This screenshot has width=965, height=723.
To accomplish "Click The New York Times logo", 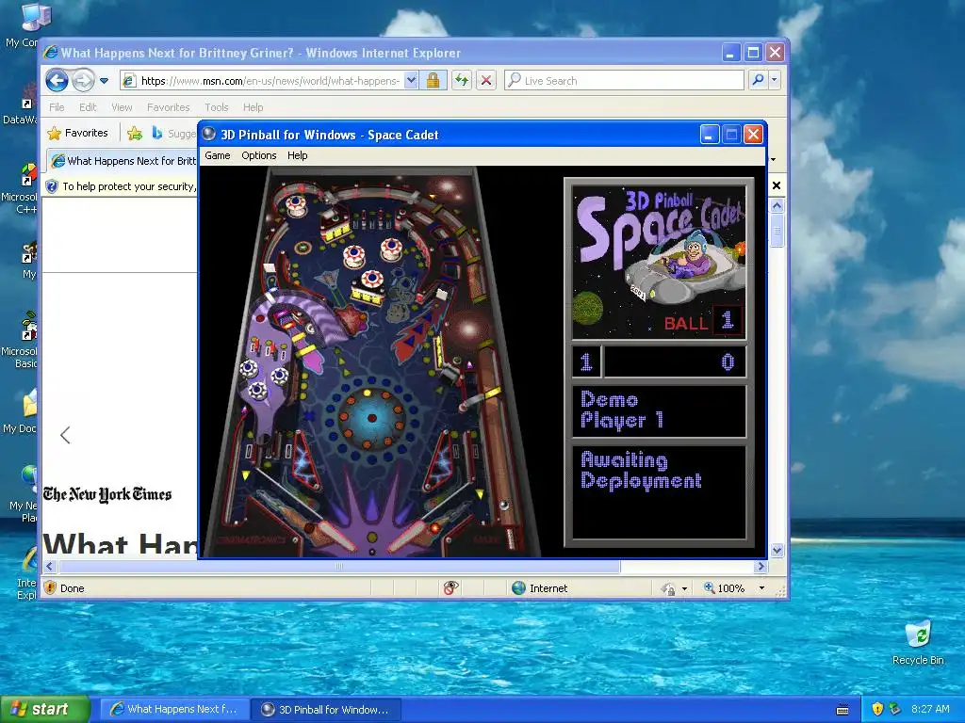I will (107, 495).
